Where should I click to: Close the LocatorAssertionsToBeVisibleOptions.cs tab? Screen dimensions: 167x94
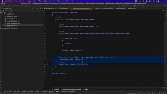point(91,8)
